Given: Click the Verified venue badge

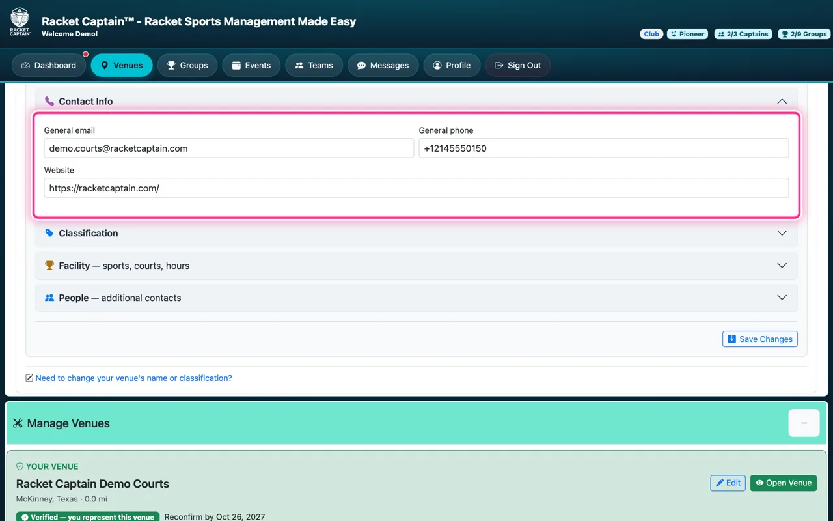Looking at the screenshot, I should pos(88,517).
